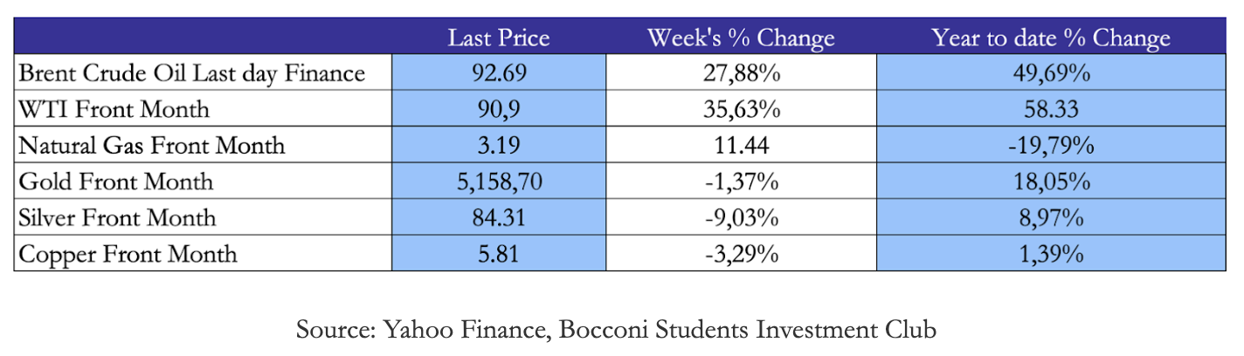The width and height of the screenshot is (1244, 356).
Task: Select the Brent Crude Oil row label
Action: (x=192, y=73)
